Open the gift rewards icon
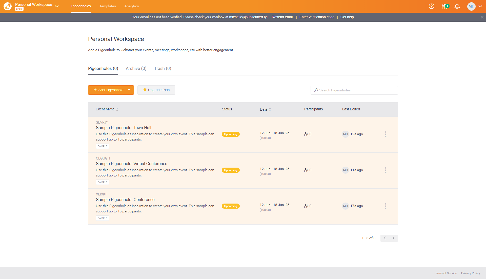Screen dimensions: 486x279 (444, 7)
